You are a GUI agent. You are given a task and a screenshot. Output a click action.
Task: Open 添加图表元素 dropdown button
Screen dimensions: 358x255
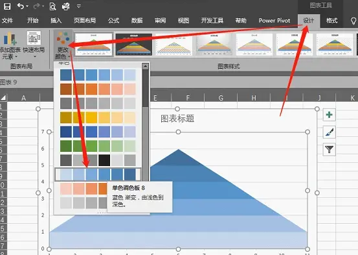click(x=10, y=45)
